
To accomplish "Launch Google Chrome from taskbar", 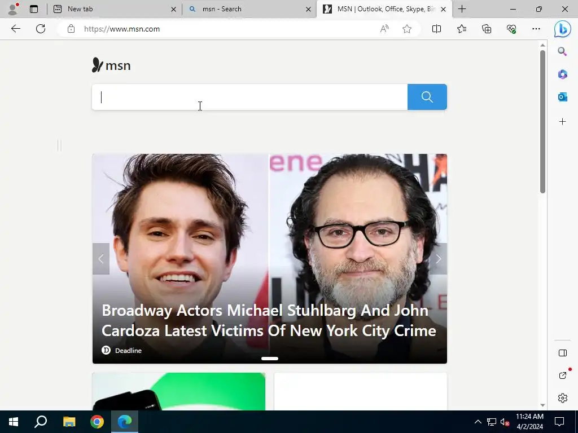I will click(x=97, y=422).
